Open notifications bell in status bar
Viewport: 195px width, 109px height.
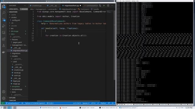(113, 103)
